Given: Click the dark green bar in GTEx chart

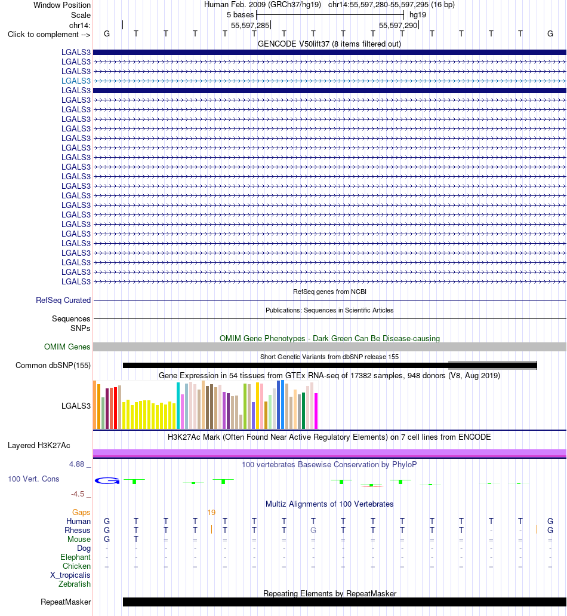Looking at the screenshot, I should pos(303,410).
